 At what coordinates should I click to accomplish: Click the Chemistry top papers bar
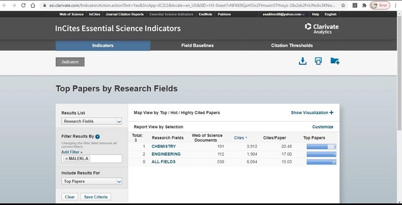click(x=321, y=147)
